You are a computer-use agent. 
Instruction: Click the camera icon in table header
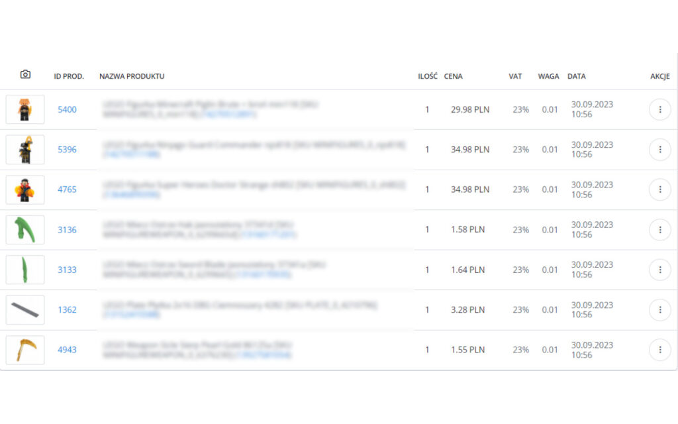pos(25,75)
